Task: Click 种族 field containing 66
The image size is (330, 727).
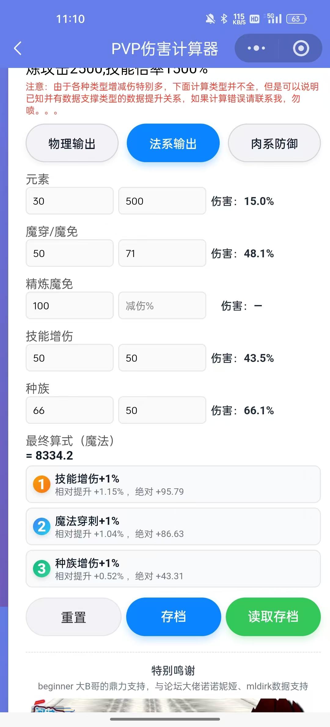Action: [70, 410]
